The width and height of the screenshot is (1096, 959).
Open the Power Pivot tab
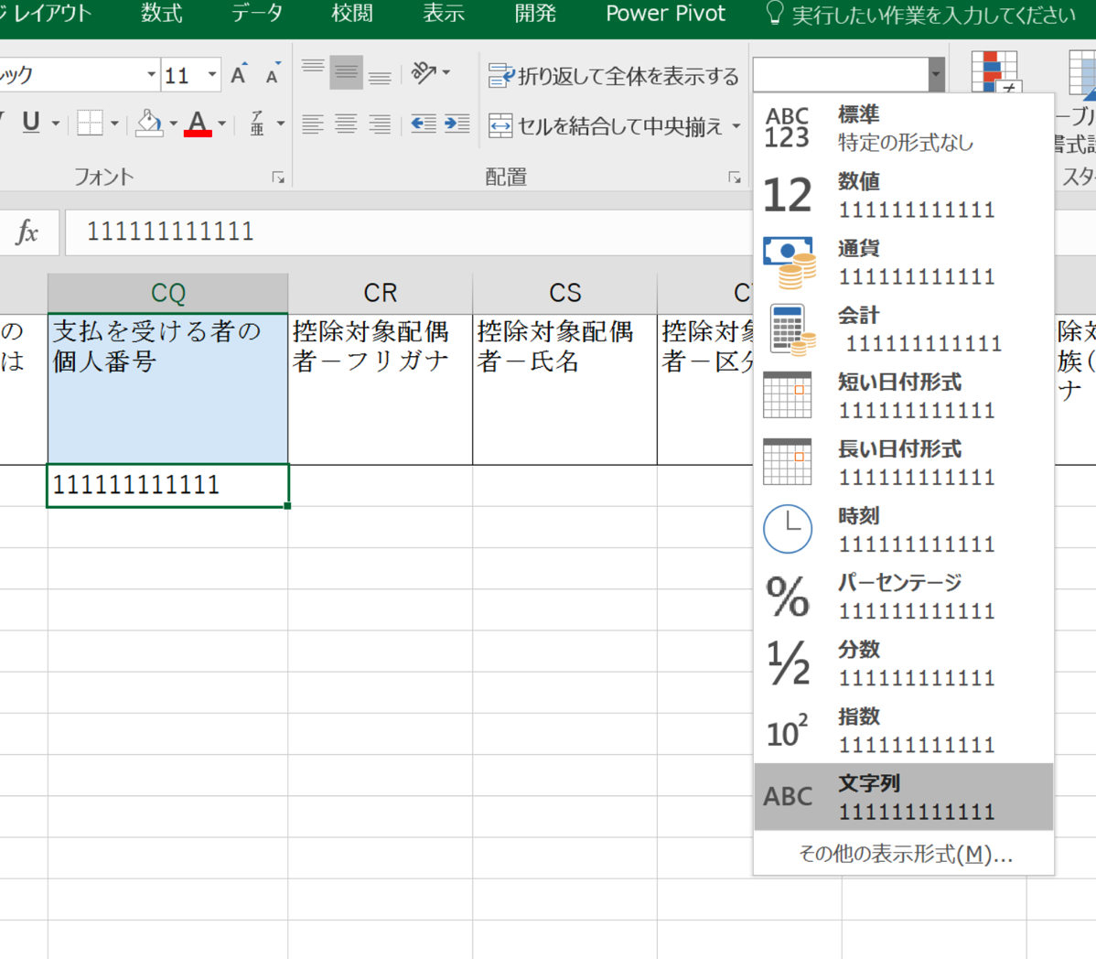(665, 14)
